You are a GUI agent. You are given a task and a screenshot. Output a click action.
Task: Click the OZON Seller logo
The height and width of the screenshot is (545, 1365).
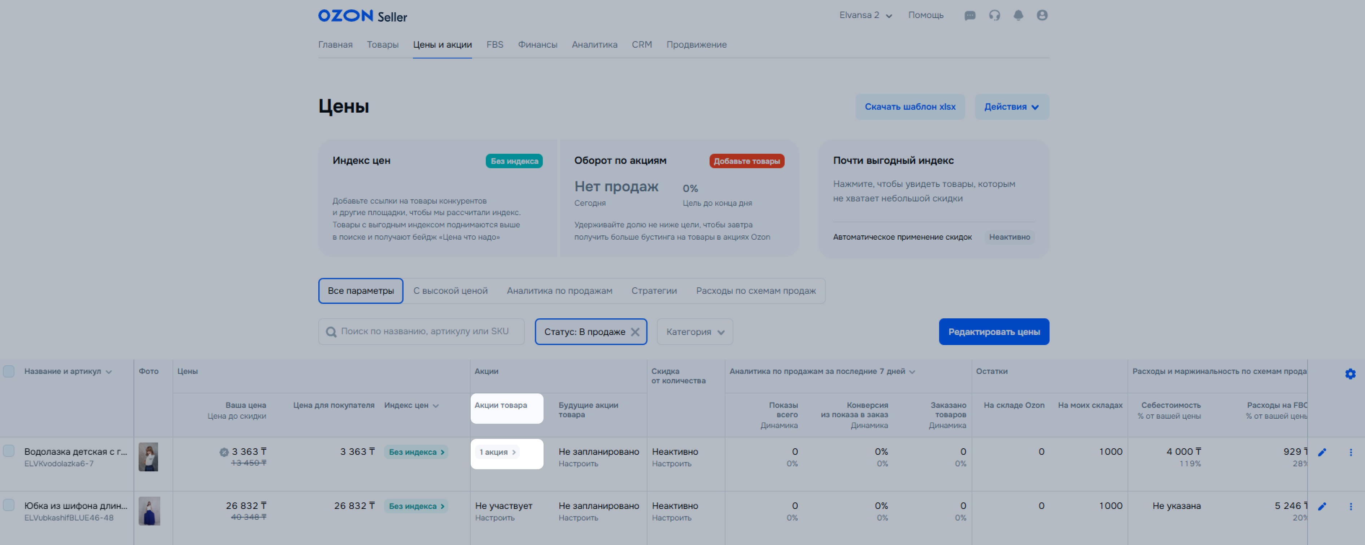click(x=362, y=16)
